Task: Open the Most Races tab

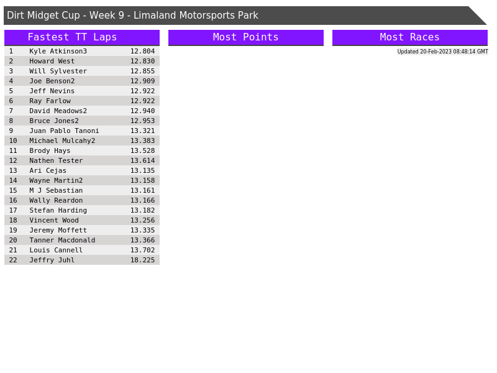Action: [409, 37]
